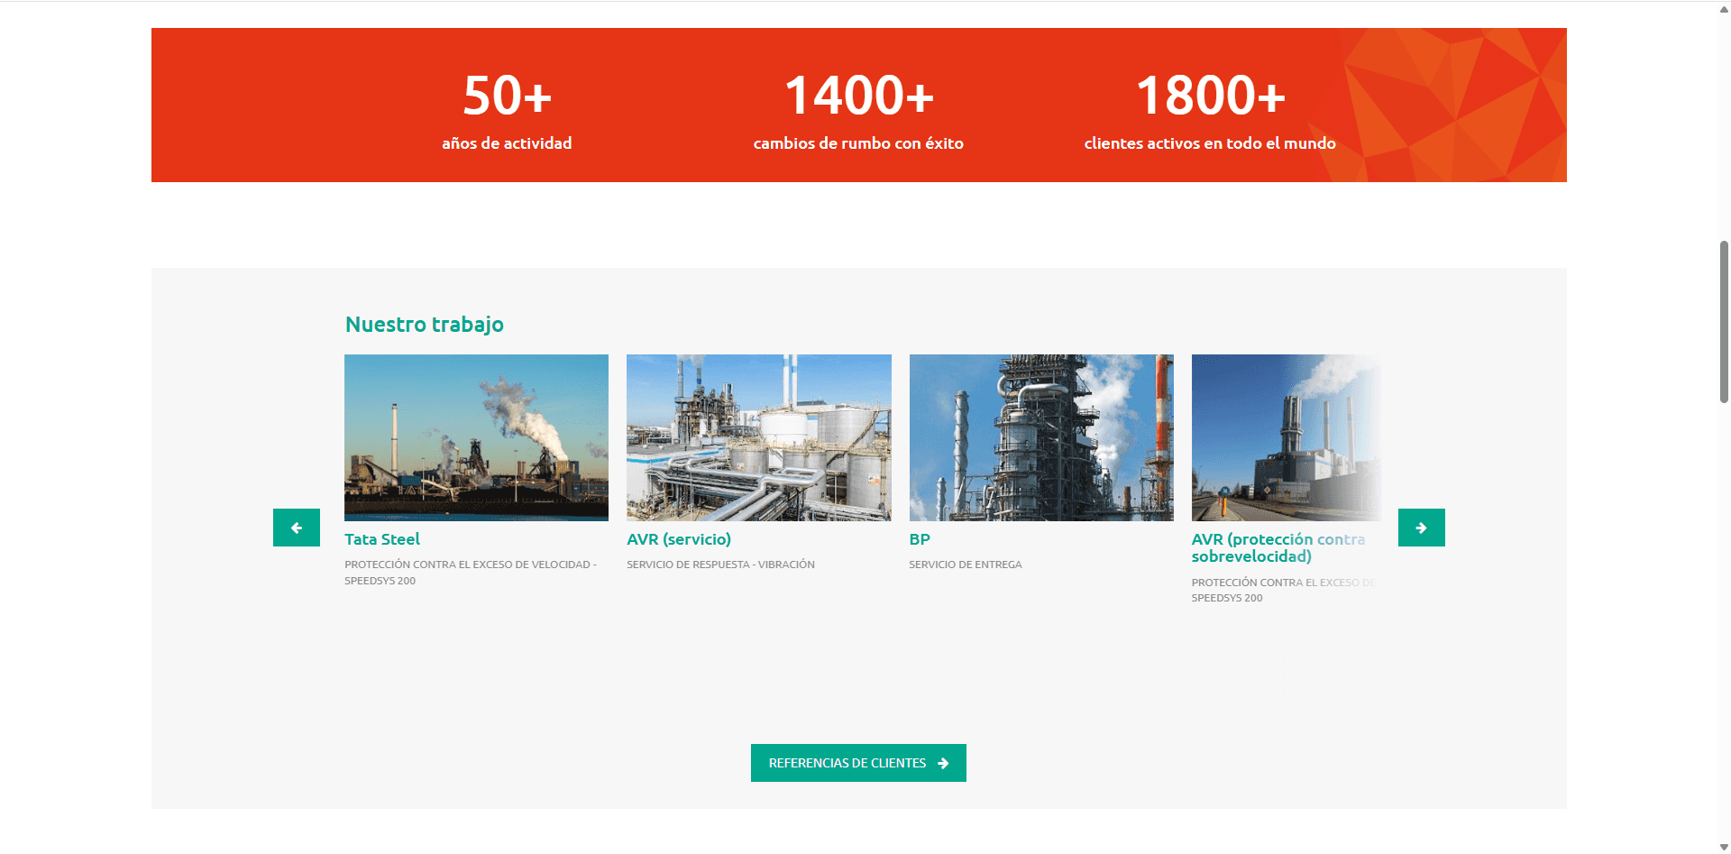Go to the BP case title

pos(919,539)
